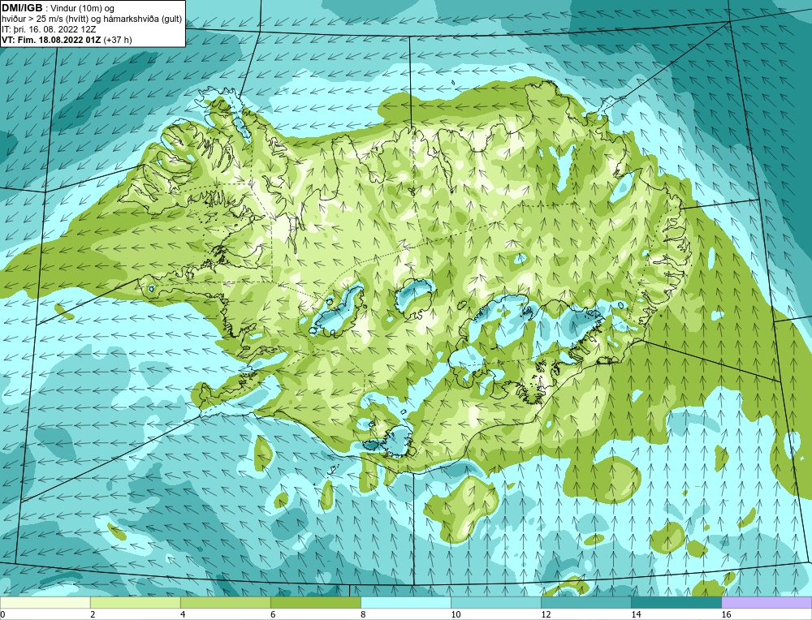
Task: Click the pale teal 10–12 m/s legend swatch
Action: pos(495,602)
